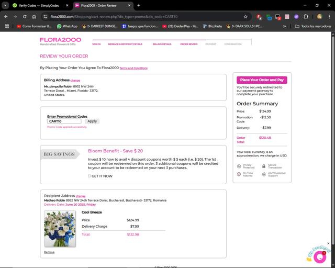
Task: Click the red shield extension icon
Action: coord(259,17)
